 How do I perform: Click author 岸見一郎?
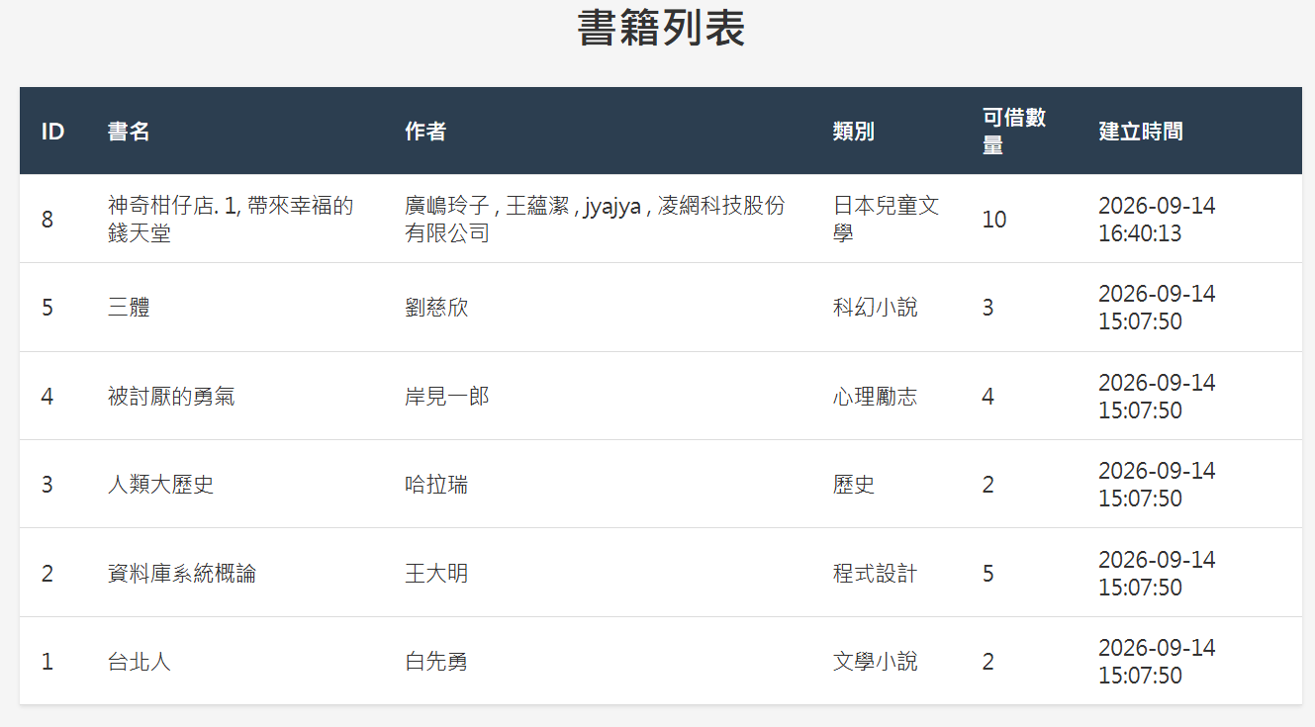[447, 397]
